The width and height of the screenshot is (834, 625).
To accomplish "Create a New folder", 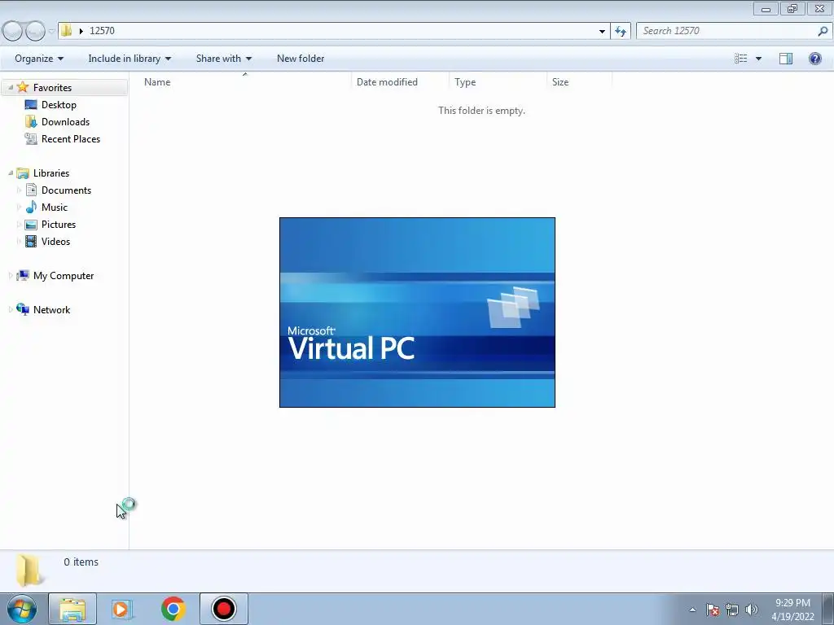I will (x=301, y=59).
